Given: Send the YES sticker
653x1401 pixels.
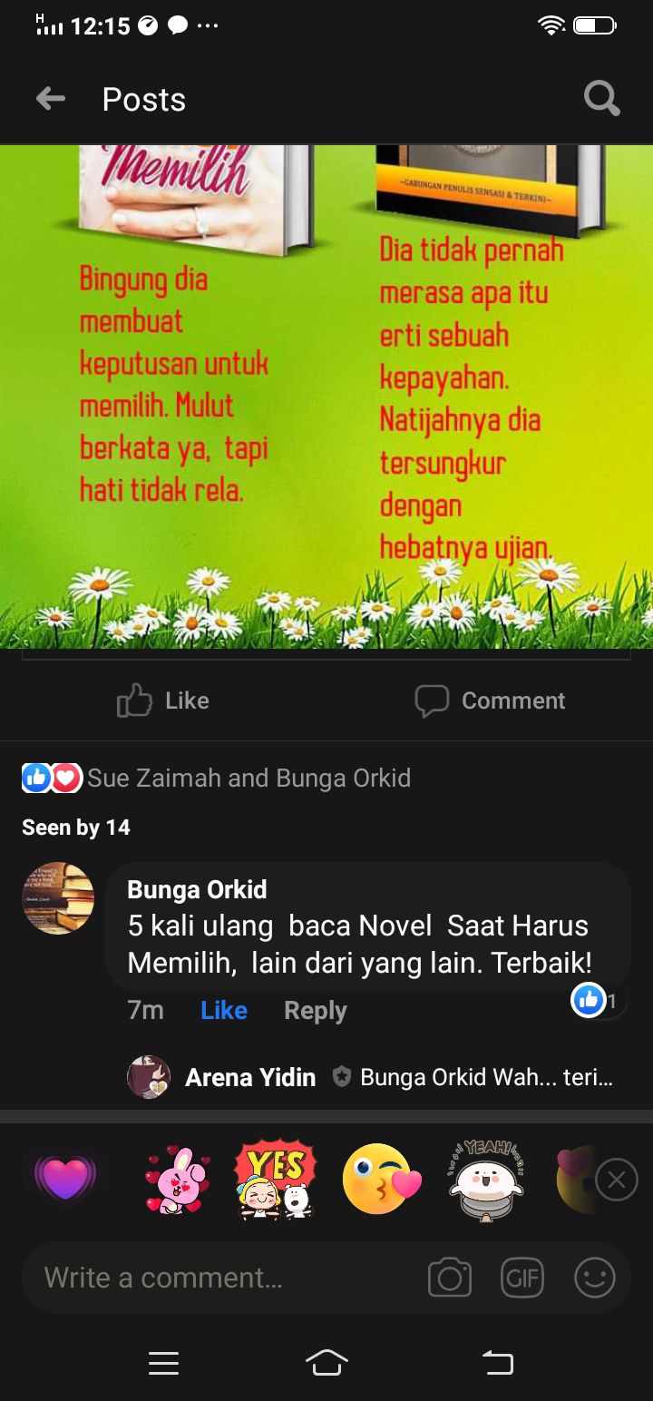Looking at the screenshot, I should [275, 1180].
